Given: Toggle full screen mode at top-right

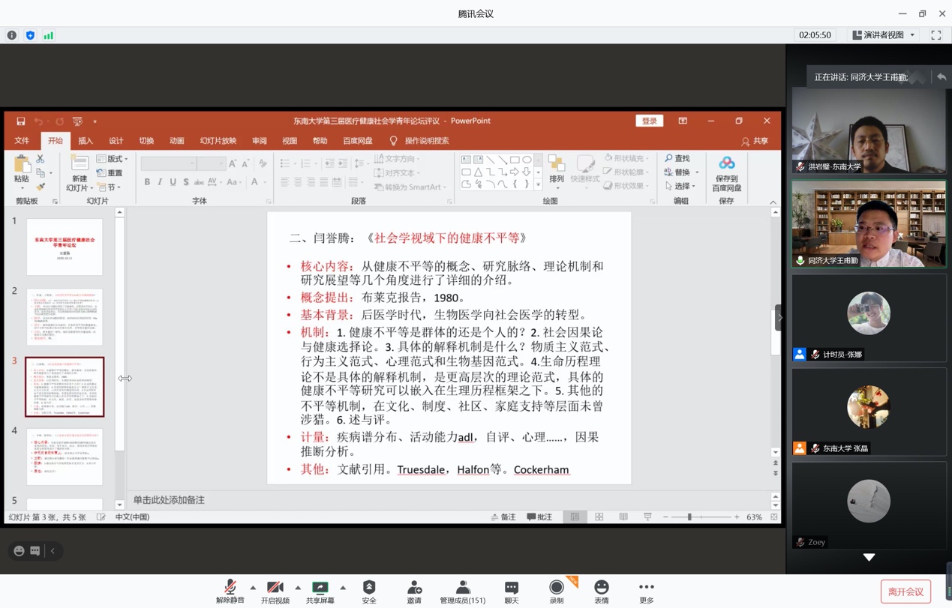Looking at the screenshot, I should [x=936, y=35].
